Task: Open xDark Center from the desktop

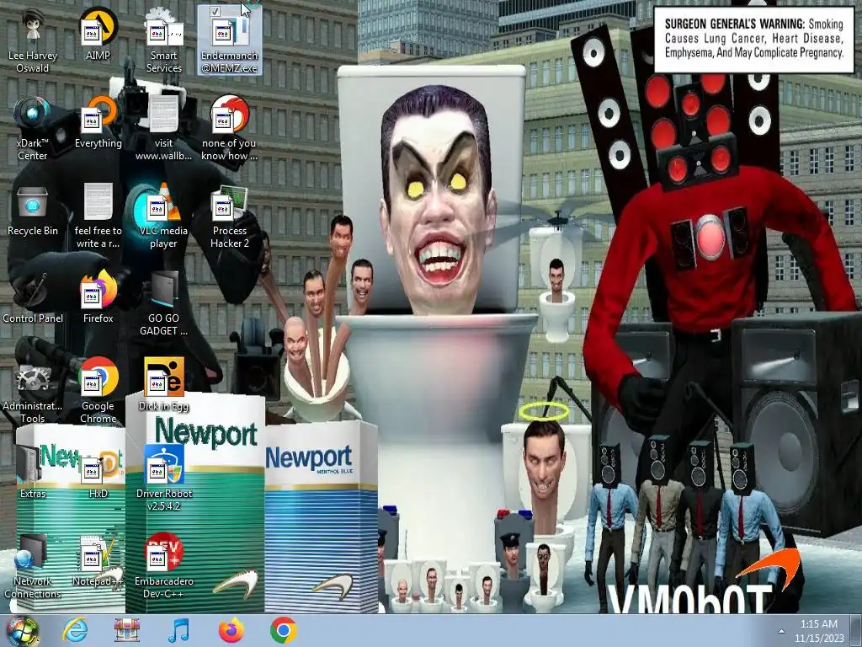Action: [x=33, y=128]
